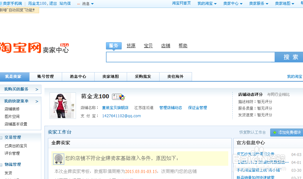
Task: Open 我是卖家 navigation tab
Action: (15, 77)
